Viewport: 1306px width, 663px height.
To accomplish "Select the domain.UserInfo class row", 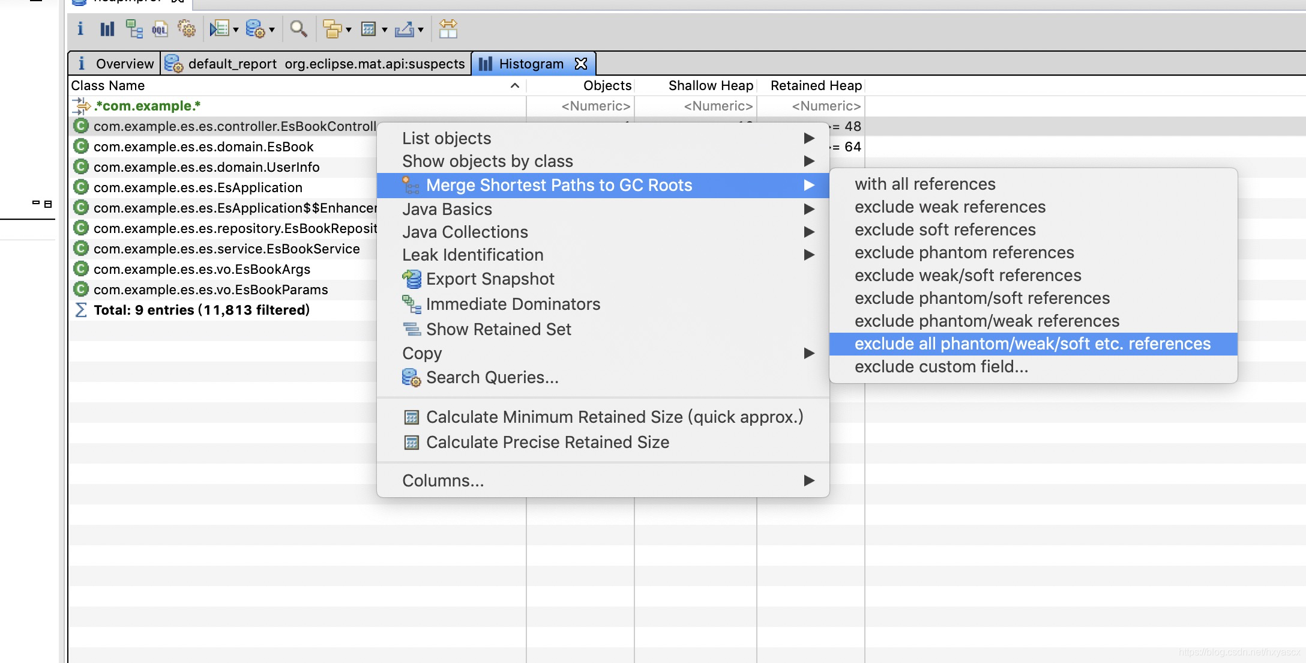I will pyautogui.click(x=223, y=167).
